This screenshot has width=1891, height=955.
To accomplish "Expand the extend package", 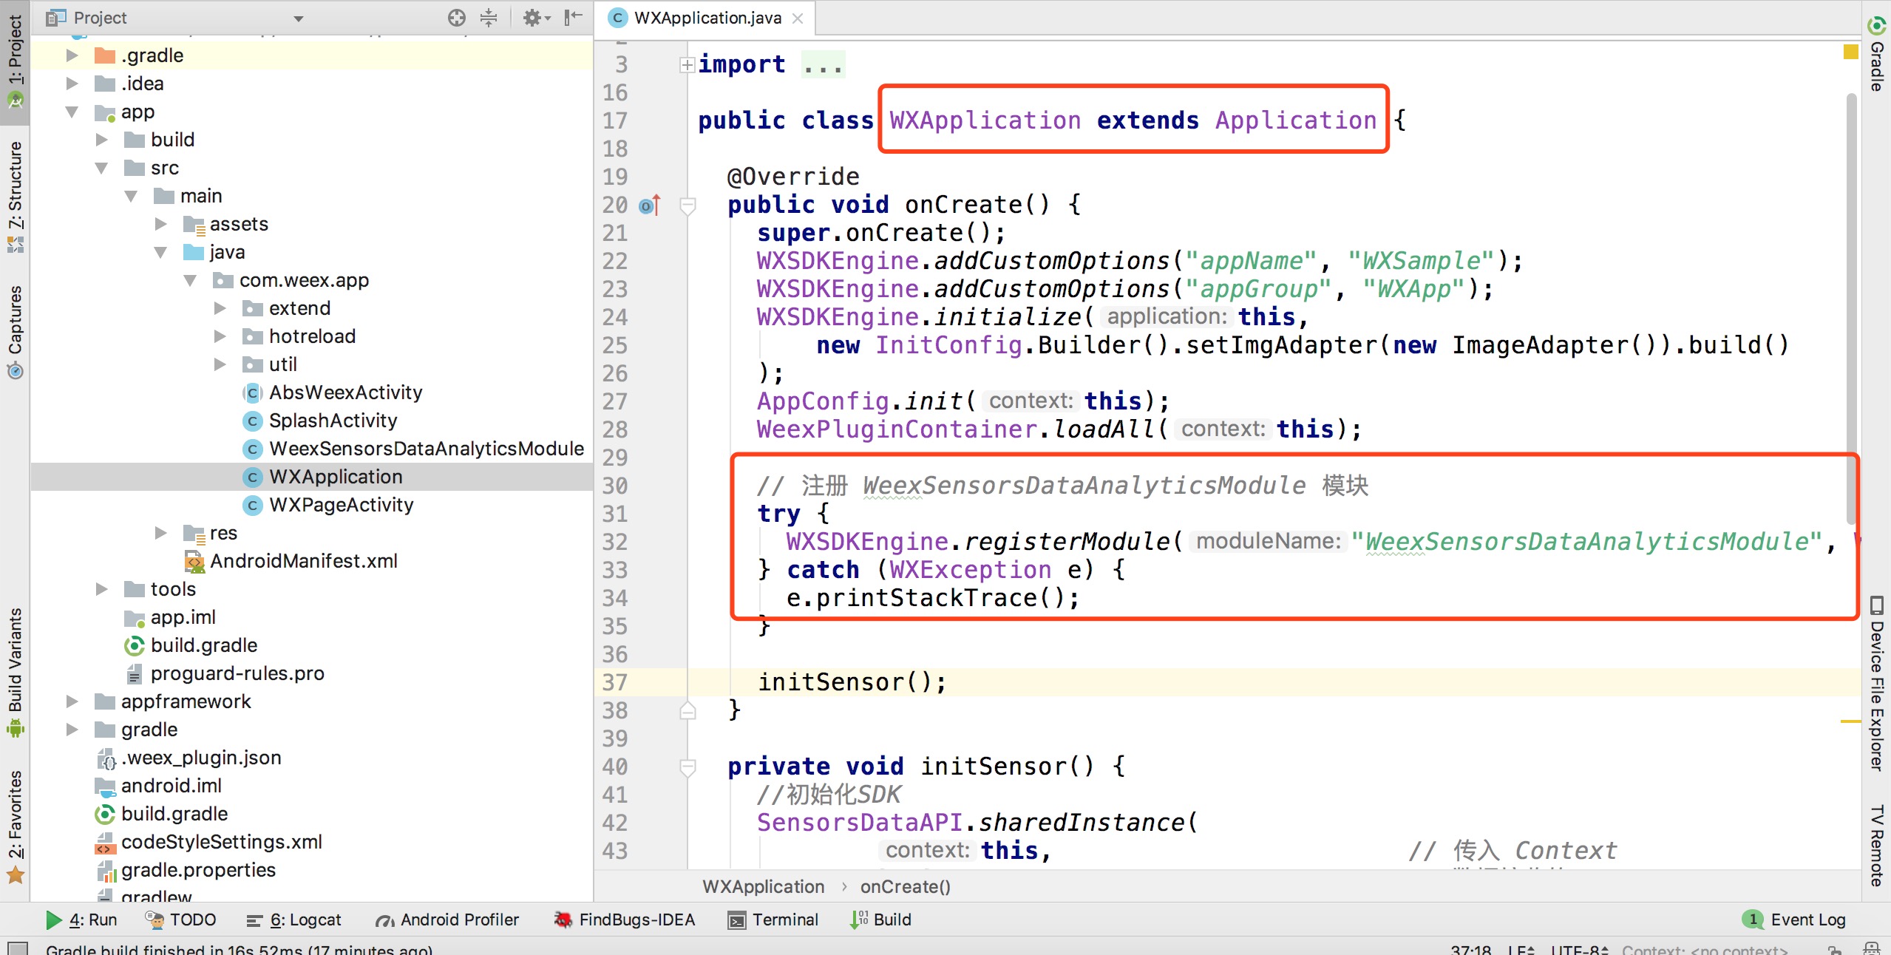I will pos(220,308).
